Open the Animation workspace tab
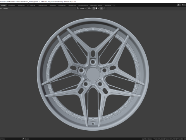This screenshot has width=186, height=140. pos(62,5)
